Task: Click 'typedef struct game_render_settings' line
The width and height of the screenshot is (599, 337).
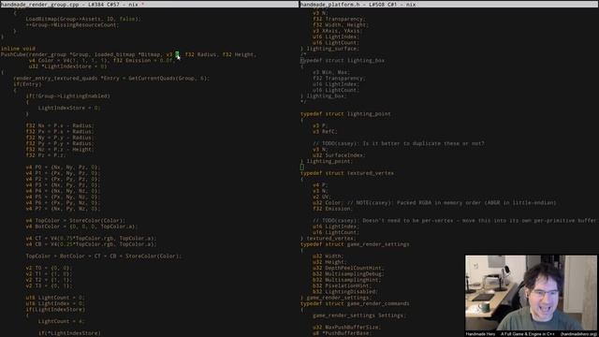Action: [x=355, y=244]
